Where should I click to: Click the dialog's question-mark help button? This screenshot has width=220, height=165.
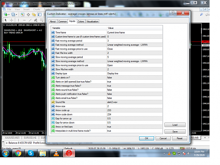pyautogui.click(x=173, y=13)
